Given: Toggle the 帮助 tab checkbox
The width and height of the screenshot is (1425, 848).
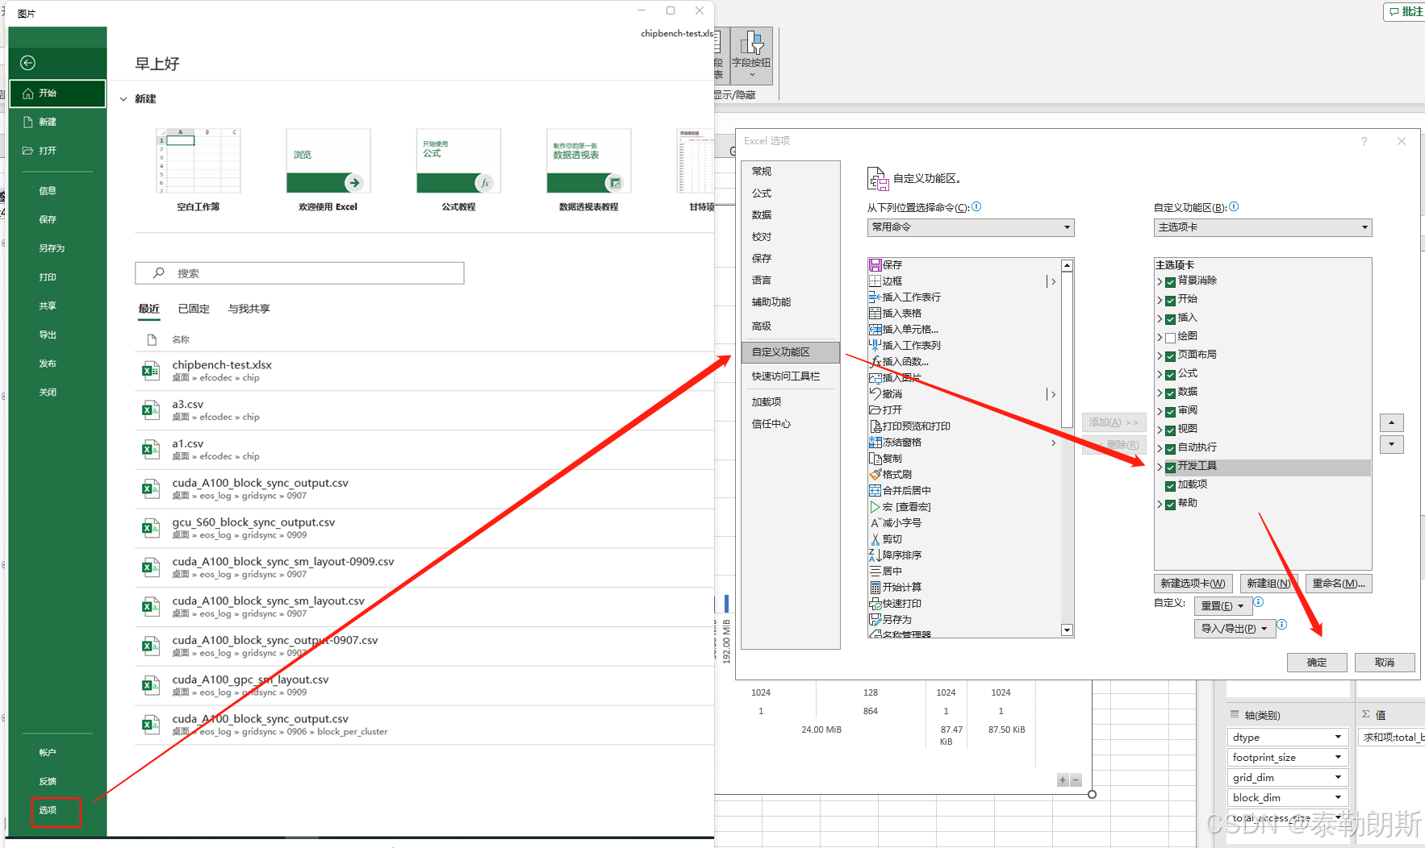Looking at the screenshot, I should coord(1170,505).
